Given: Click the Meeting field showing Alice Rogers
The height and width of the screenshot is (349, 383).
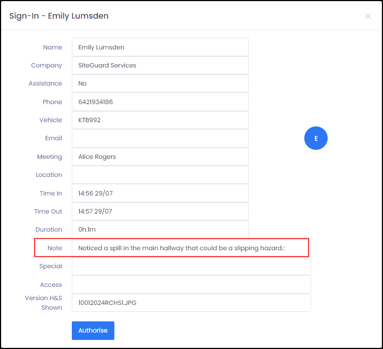Looking at the screenshot, I should [x=160, y=157].
